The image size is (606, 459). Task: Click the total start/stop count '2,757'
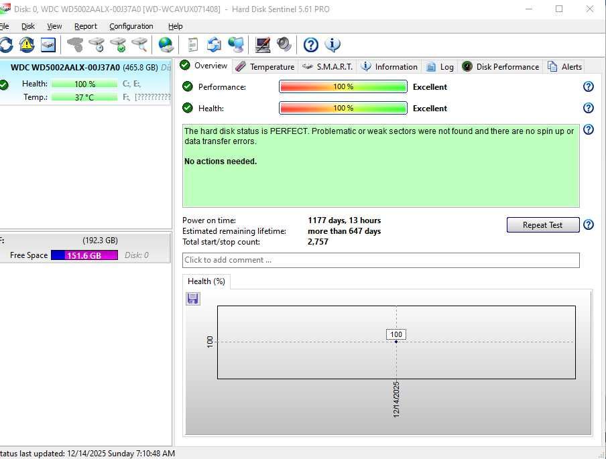tap(318, 242)
